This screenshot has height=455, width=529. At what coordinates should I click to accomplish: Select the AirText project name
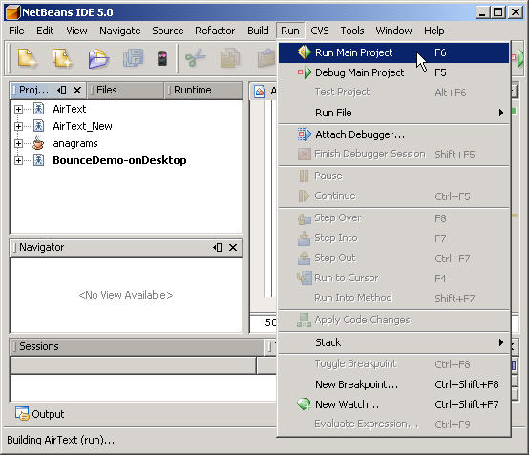coord(70,109)
